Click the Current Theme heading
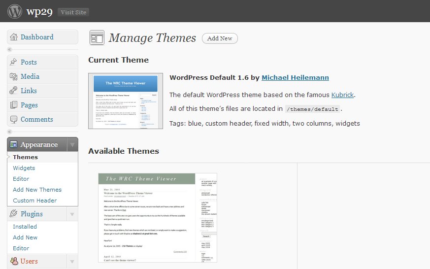 point(119,60)
